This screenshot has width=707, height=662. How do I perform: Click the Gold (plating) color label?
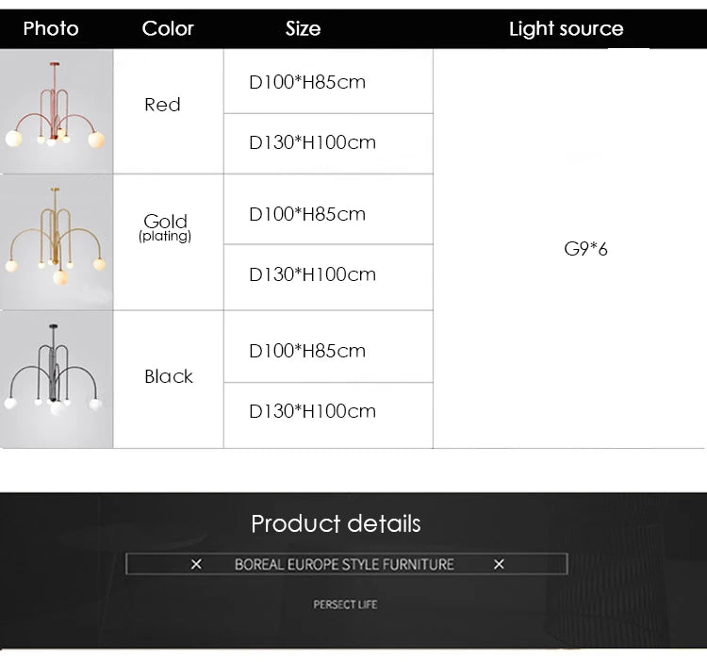pyautogui.click(x=166, y=227)
